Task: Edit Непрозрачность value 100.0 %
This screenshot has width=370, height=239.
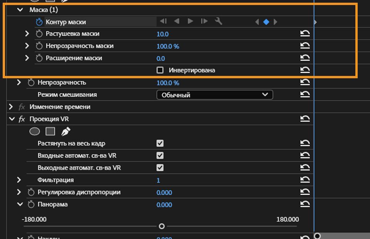Action: 168,83
